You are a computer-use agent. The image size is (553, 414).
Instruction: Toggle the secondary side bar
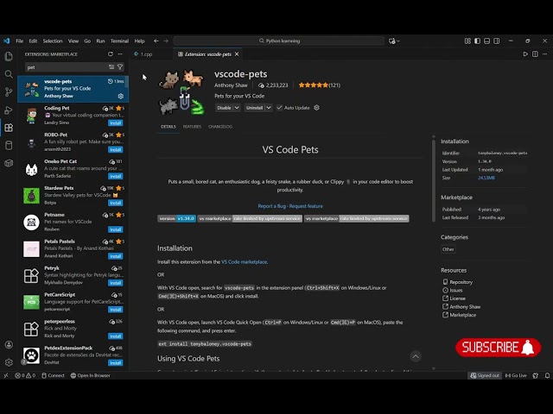(x=497, y=41)
